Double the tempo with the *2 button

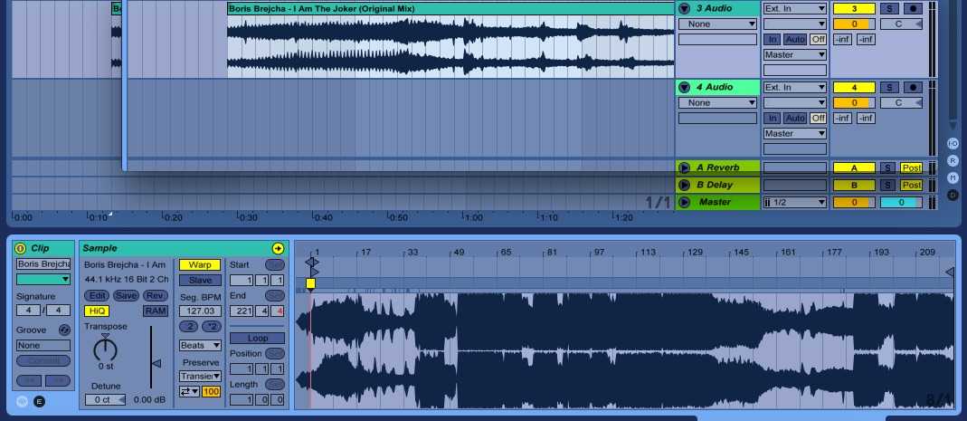pos(212,327)
